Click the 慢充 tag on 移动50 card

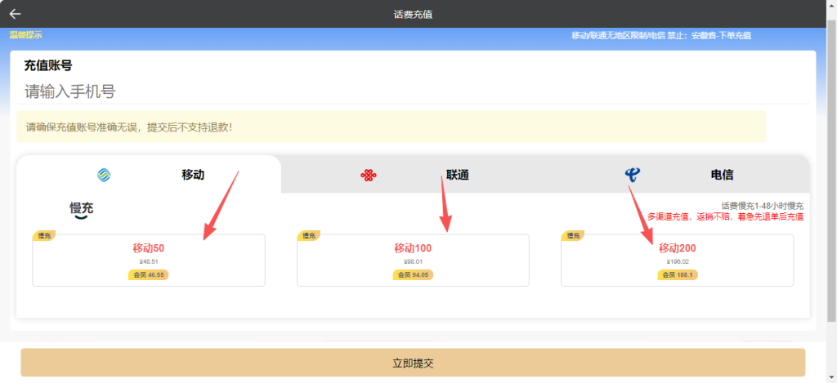click(44, 235)
